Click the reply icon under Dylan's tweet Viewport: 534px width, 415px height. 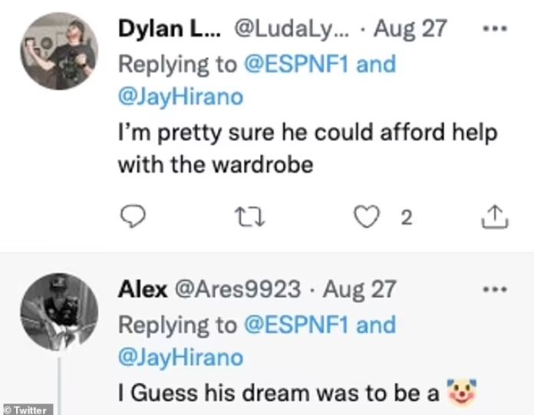133,218
